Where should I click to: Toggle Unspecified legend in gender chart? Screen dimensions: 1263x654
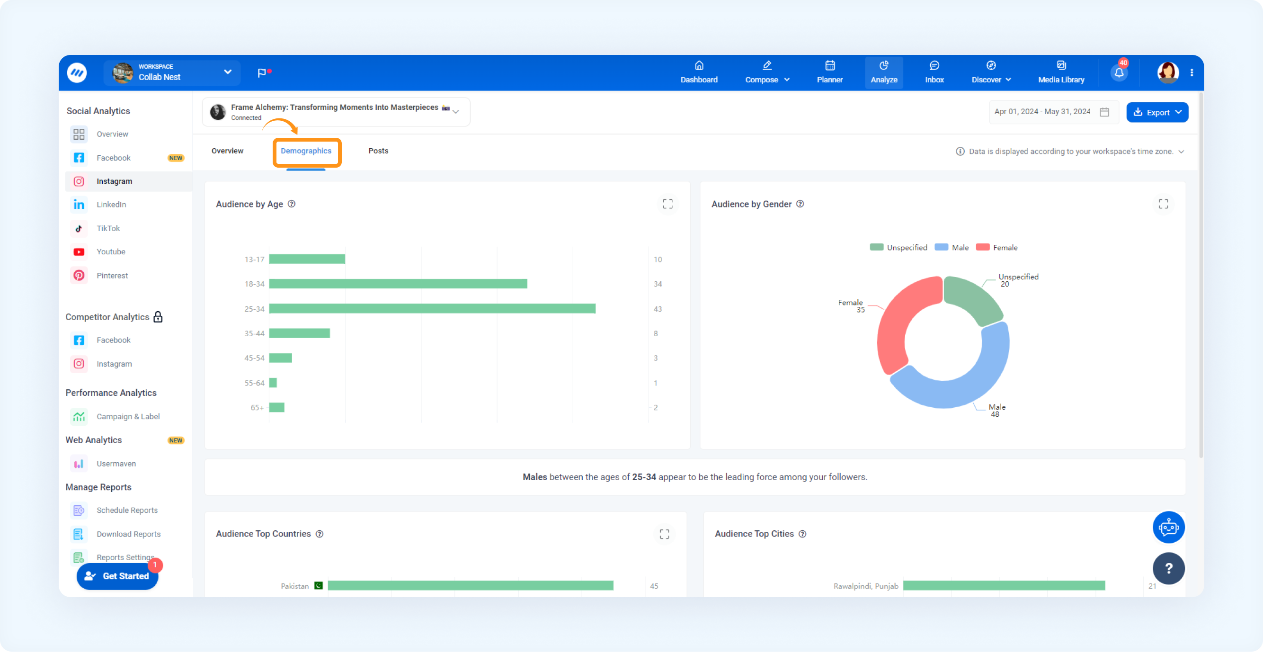(x=898, y=248)
